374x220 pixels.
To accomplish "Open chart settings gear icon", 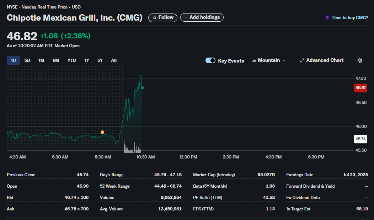I will point(360,61).
